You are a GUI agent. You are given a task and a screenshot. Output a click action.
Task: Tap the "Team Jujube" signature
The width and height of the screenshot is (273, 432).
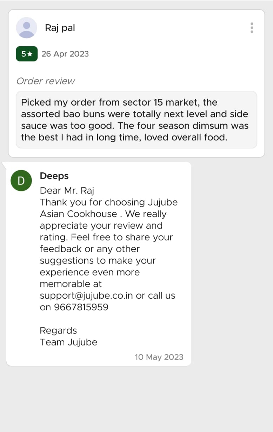point(68,342)
